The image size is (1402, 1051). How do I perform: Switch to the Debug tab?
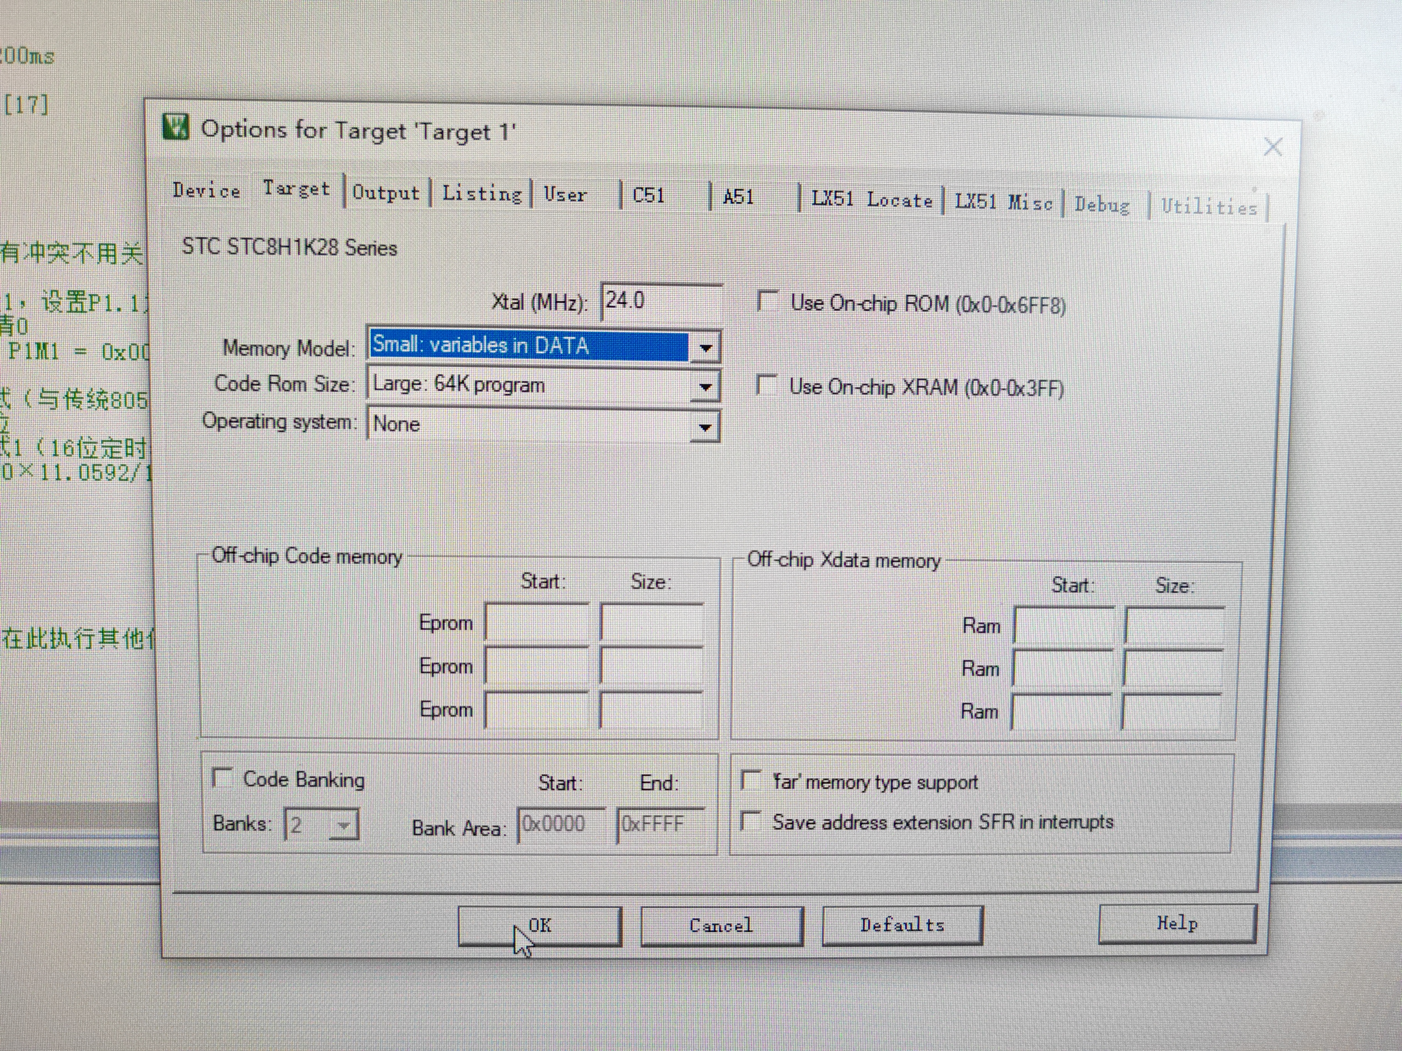(x=1102, y=205)
